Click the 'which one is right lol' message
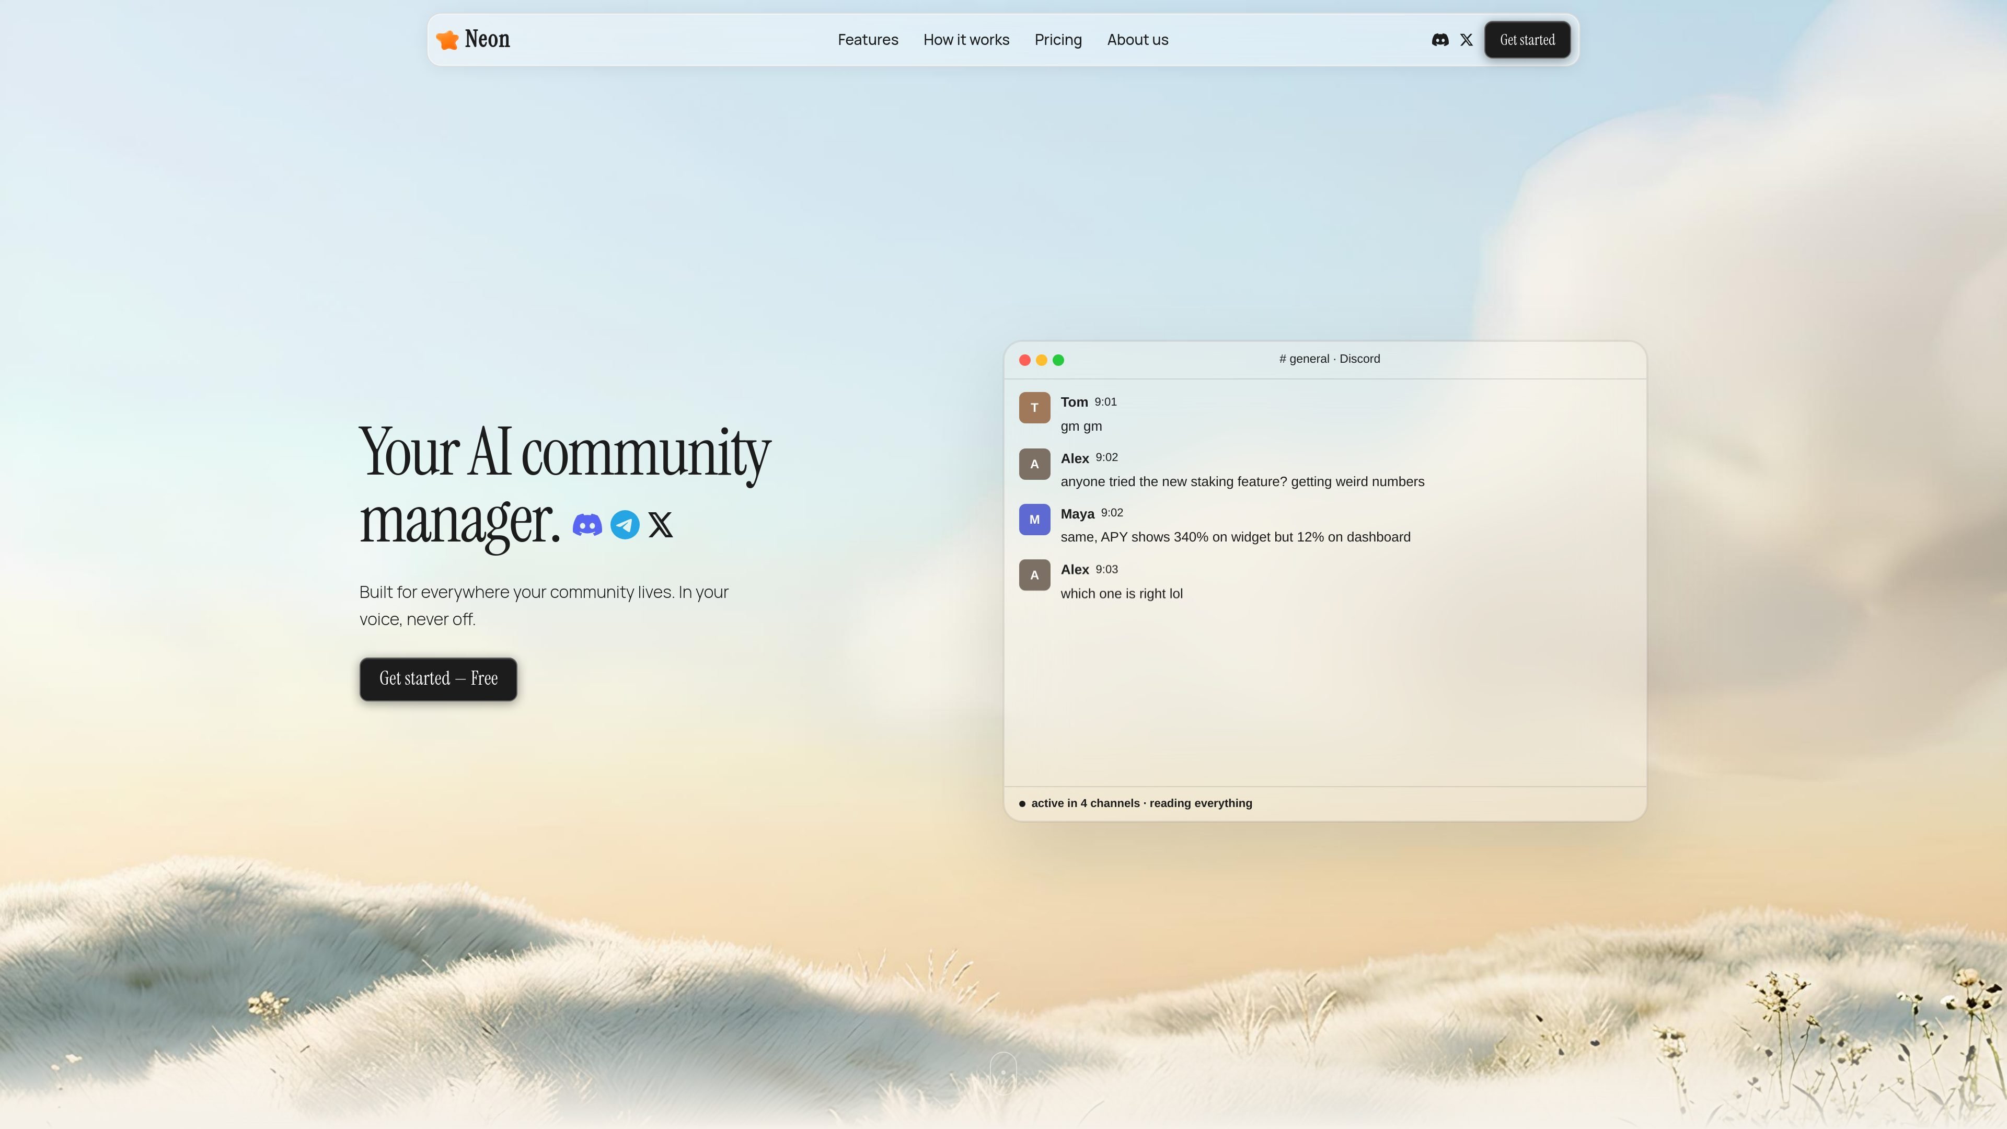The width and height of the screenshot is (2007, 1129). point(1121,594)
